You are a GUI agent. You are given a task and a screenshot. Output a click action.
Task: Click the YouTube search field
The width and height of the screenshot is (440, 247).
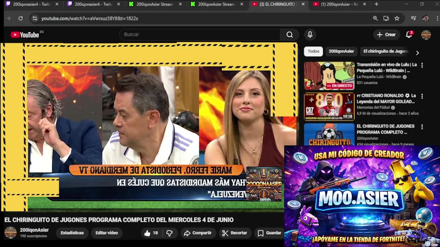200,35
